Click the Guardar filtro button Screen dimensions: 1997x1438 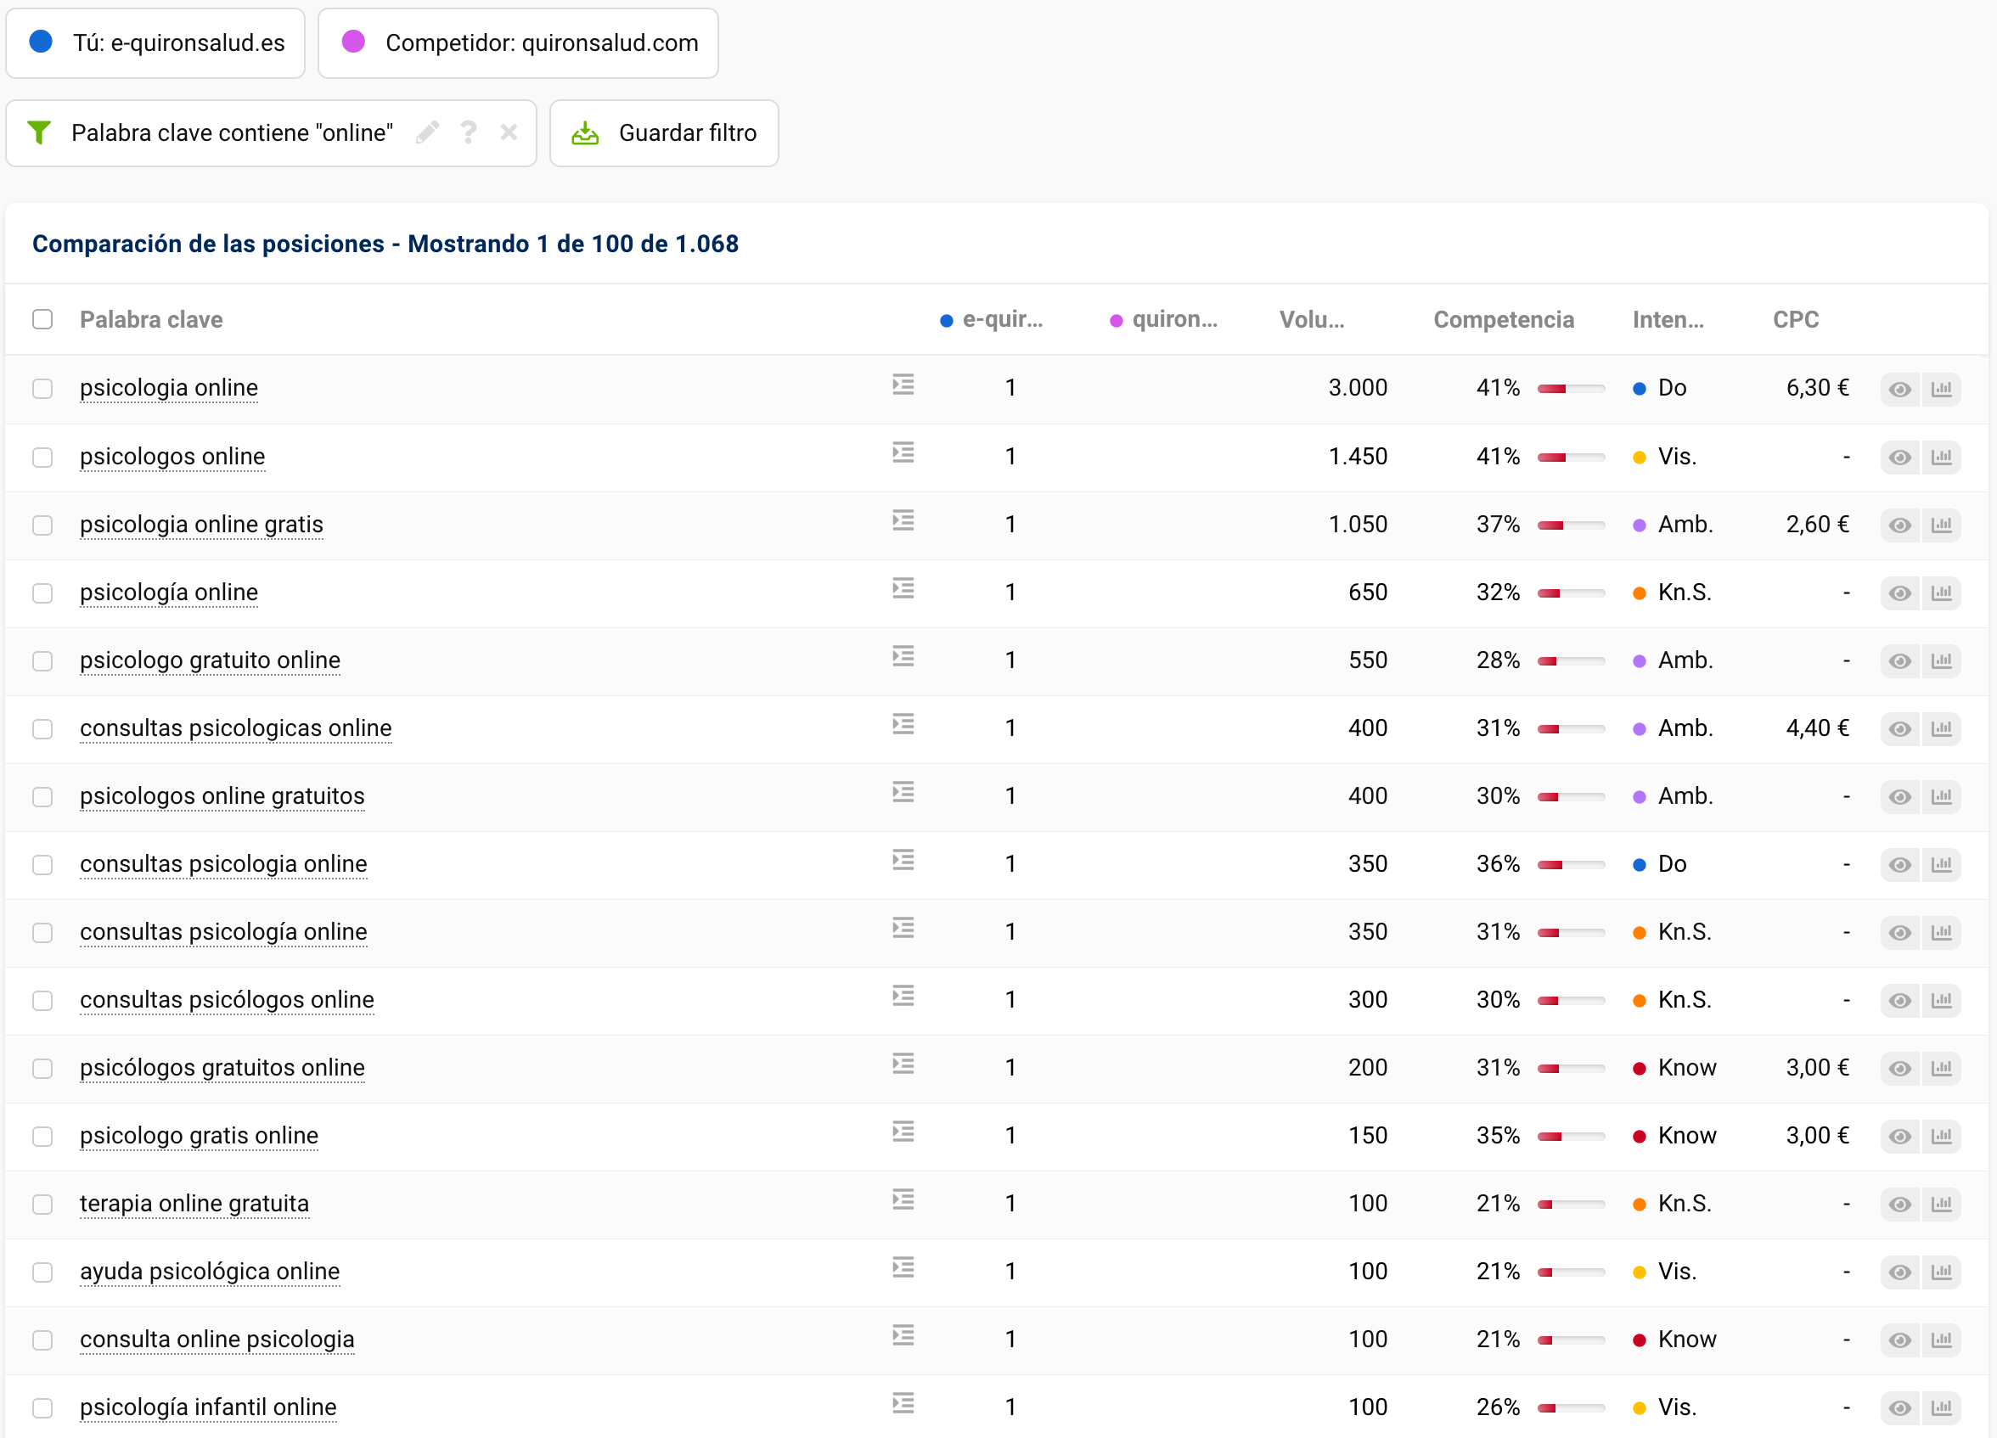point(664,133)
